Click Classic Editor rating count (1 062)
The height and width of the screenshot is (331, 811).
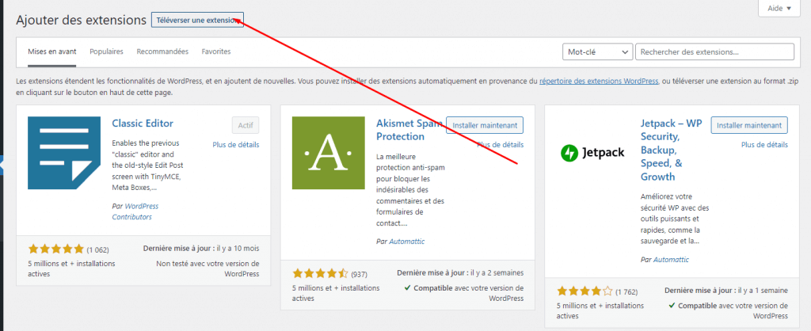coord(97,250)
